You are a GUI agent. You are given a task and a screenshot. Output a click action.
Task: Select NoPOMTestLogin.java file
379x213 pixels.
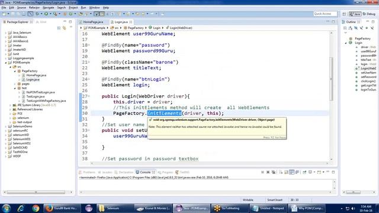(x=40, y=92)
